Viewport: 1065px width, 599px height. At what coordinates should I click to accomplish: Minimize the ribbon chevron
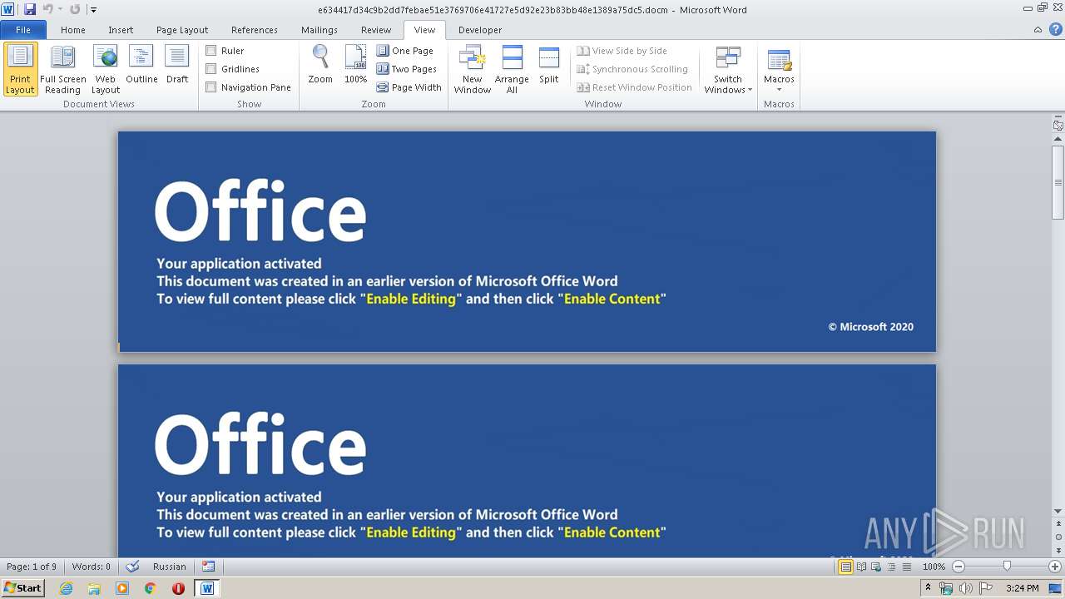point(1038,29)
